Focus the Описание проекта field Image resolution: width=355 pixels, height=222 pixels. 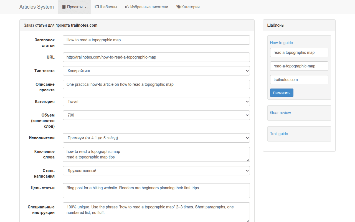[156, 84]
